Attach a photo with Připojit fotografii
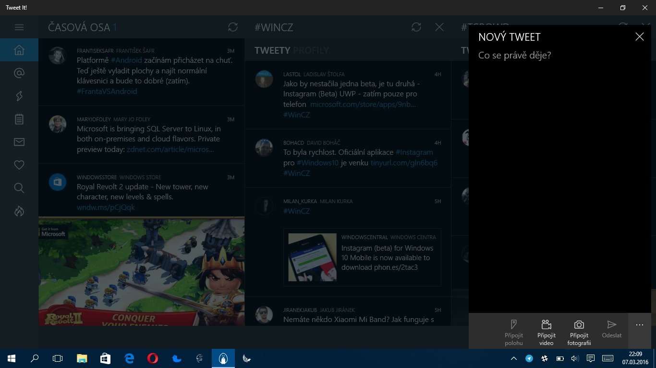Screen dimensions: 656x368 [x=579, y=332]
